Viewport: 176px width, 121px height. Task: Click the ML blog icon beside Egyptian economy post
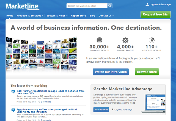pyautogui.click(x=13, y=110)
